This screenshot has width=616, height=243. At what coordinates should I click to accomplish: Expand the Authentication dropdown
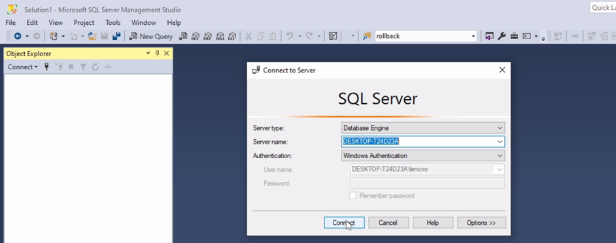coord(500,156)
